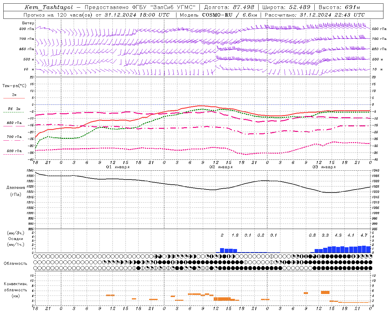The width and height of the screenshot is (388, 311).
Task: Click the station name Kem_Tashtagol
Action: click(x=49, y=7)
